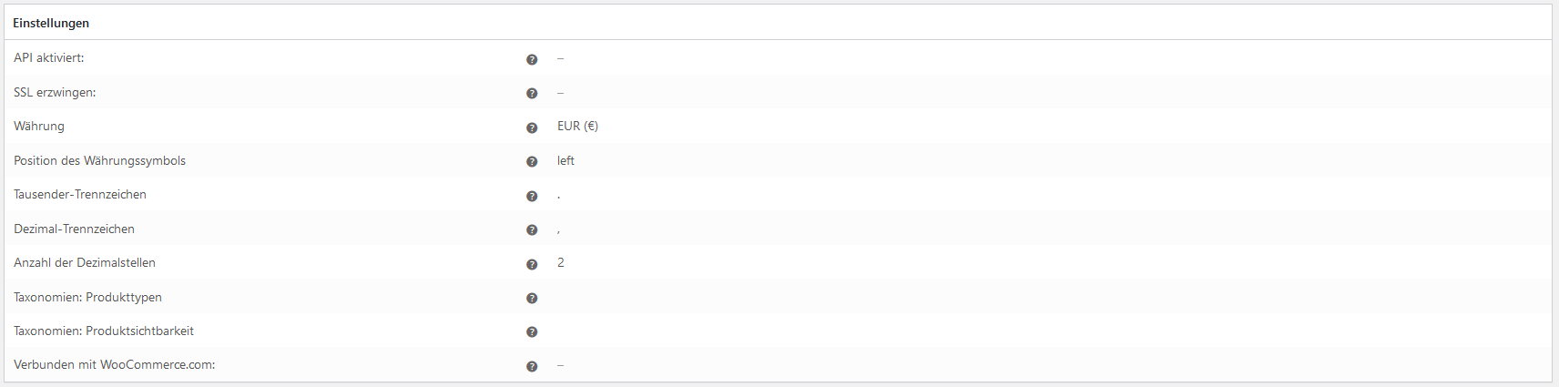The image size is (1559, 387).
Task: Click help icon next to API aktiviert
Action: (532, 59)
